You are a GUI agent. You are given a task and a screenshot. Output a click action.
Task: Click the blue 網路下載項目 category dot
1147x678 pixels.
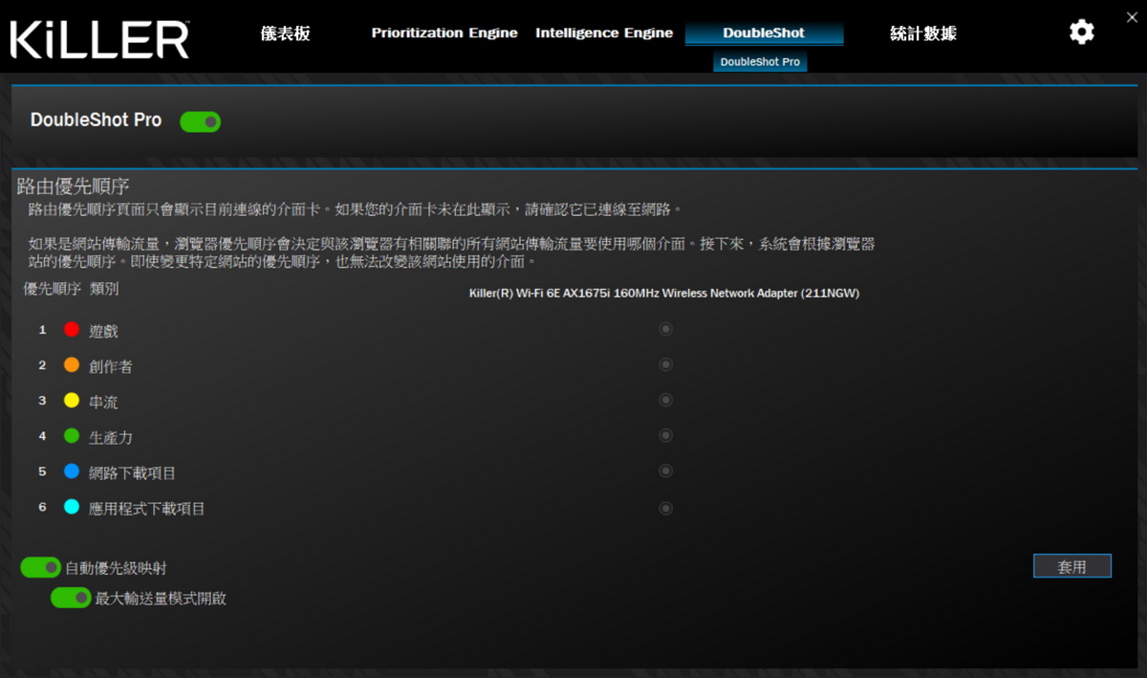click(x=72, y=471)
